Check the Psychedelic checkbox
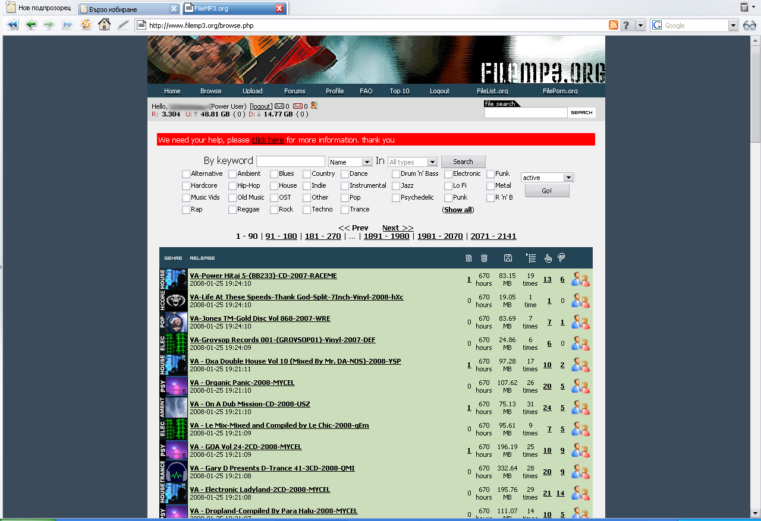 pyautogui.click(x=396, y=198)
